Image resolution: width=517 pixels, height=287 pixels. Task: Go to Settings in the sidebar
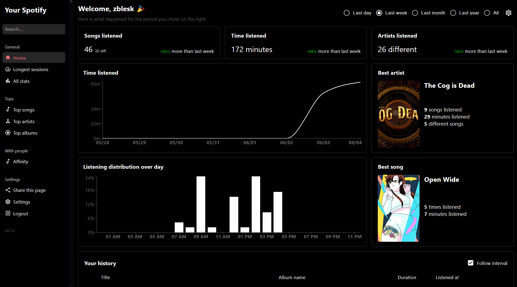click(x=22, y=202)
